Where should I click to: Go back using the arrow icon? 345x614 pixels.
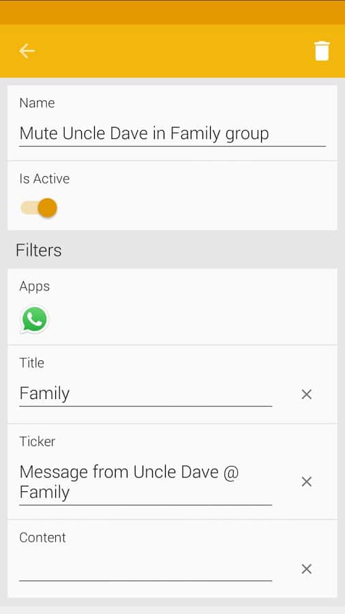[x=27, y=51]
